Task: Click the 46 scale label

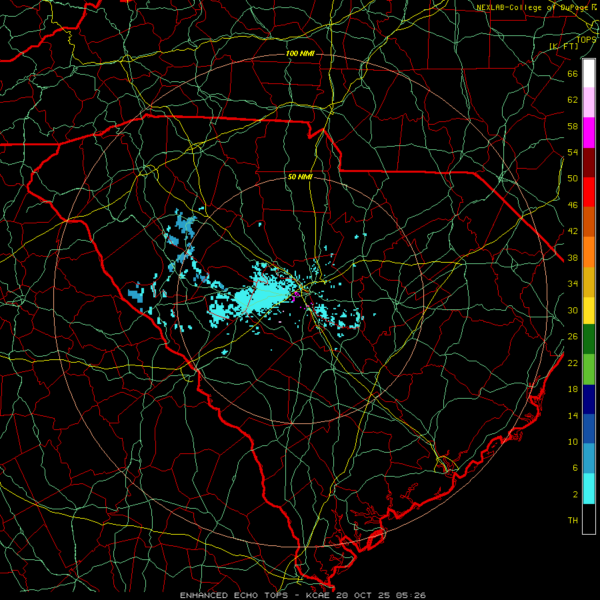Action: 573,205
